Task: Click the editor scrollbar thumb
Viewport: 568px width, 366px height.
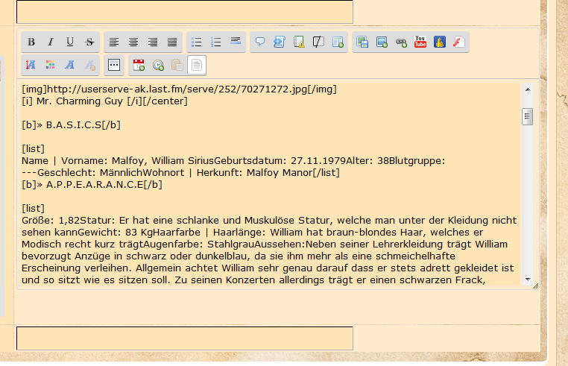Action: [528, 117]
